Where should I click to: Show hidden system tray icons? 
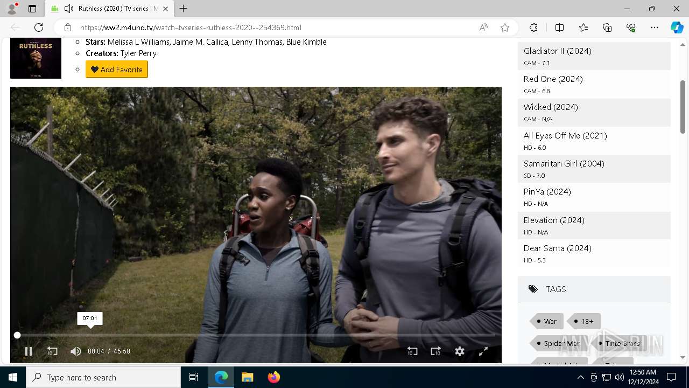pos(580,377)
